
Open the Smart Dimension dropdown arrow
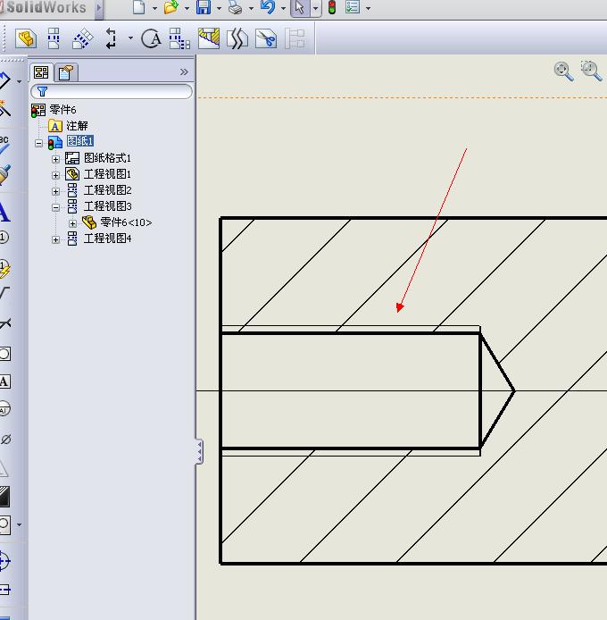pos(19,82)
